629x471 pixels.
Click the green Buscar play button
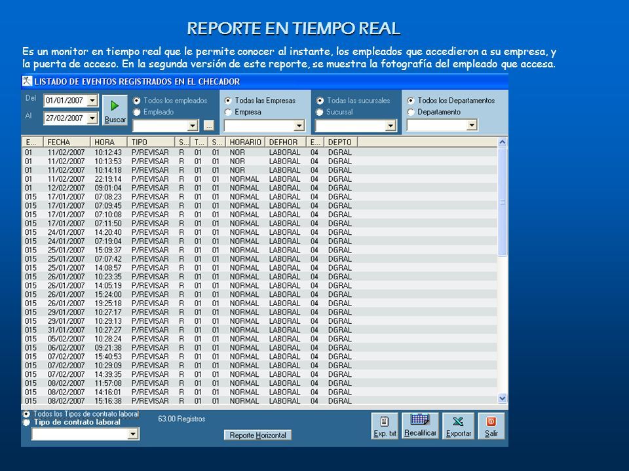[115, 110]
